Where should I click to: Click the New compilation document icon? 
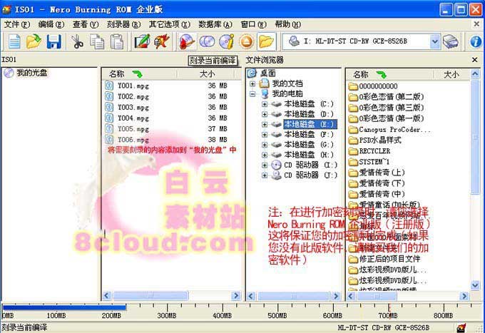14,41
